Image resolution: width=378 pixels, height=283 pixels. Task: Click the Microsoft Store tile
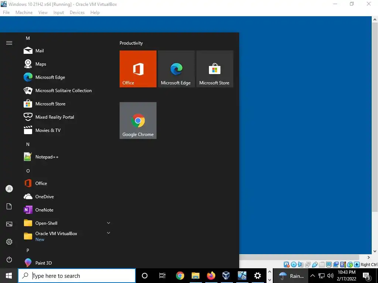pyautogui.click(x=214, y=69)
